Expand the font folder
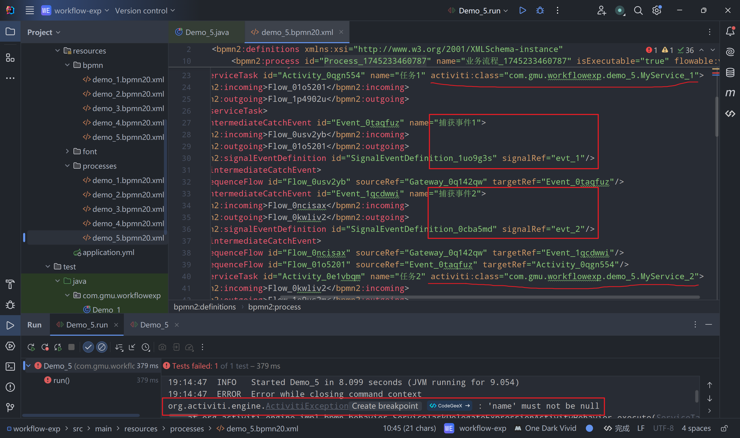The width and height of the screenshot is (740, 438). (67, 151)
